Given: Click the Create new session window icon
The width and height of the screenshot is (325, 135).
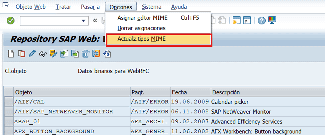Looking at the screenshot, I should point(237,21).
